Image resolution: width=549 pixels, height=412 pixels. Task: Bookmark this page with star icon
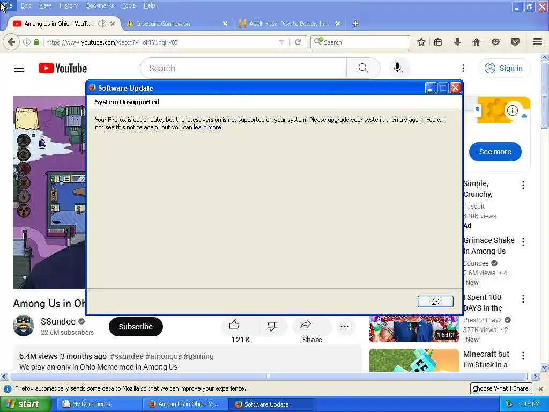pos(421,42)
